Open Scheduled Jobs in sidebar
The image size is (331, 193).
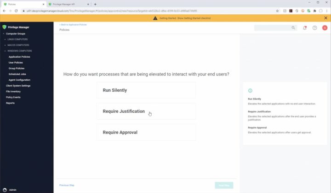tap(17, 74)
